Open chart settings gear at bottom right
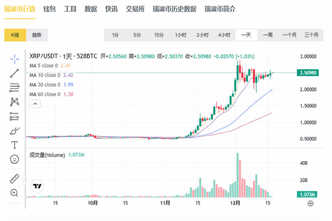Screen dimensions: 332x221 click(310, 203)
